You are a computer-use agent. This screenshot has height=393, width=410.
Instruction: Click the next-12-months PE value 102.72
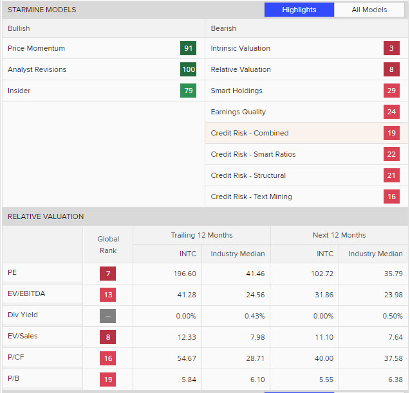(322, 274)
